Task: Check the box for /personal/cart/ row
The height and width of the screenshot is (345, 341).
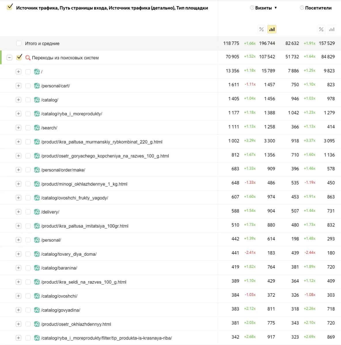Action: [x=28, y=86]
